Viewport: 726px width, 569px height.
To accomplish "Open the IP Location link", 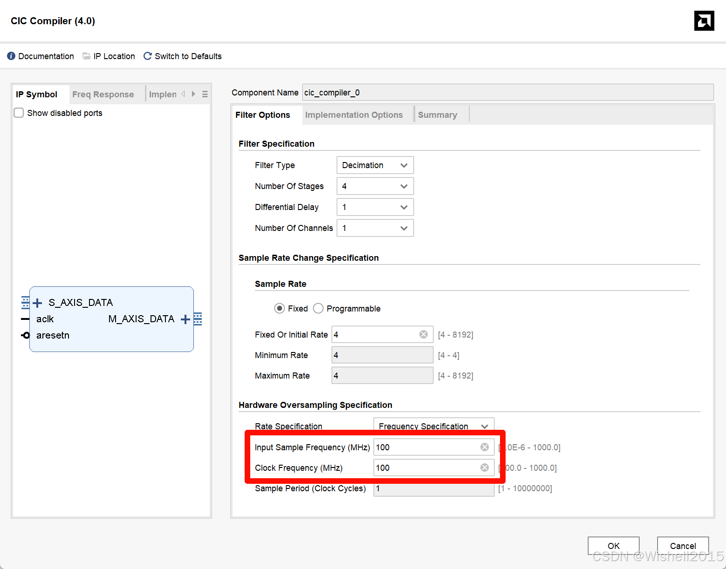I will click(x=114, y=56).
